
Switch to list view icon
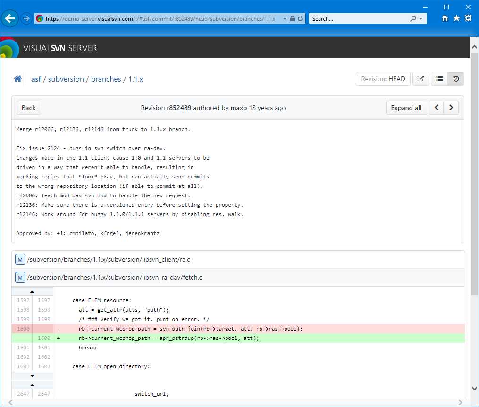pyautogui.click(x=439, y=79)
